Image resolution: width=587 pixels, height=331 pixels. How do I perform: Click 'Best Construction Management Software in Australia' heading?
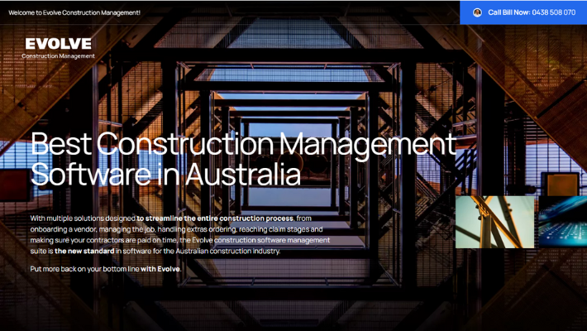(243, 159)
